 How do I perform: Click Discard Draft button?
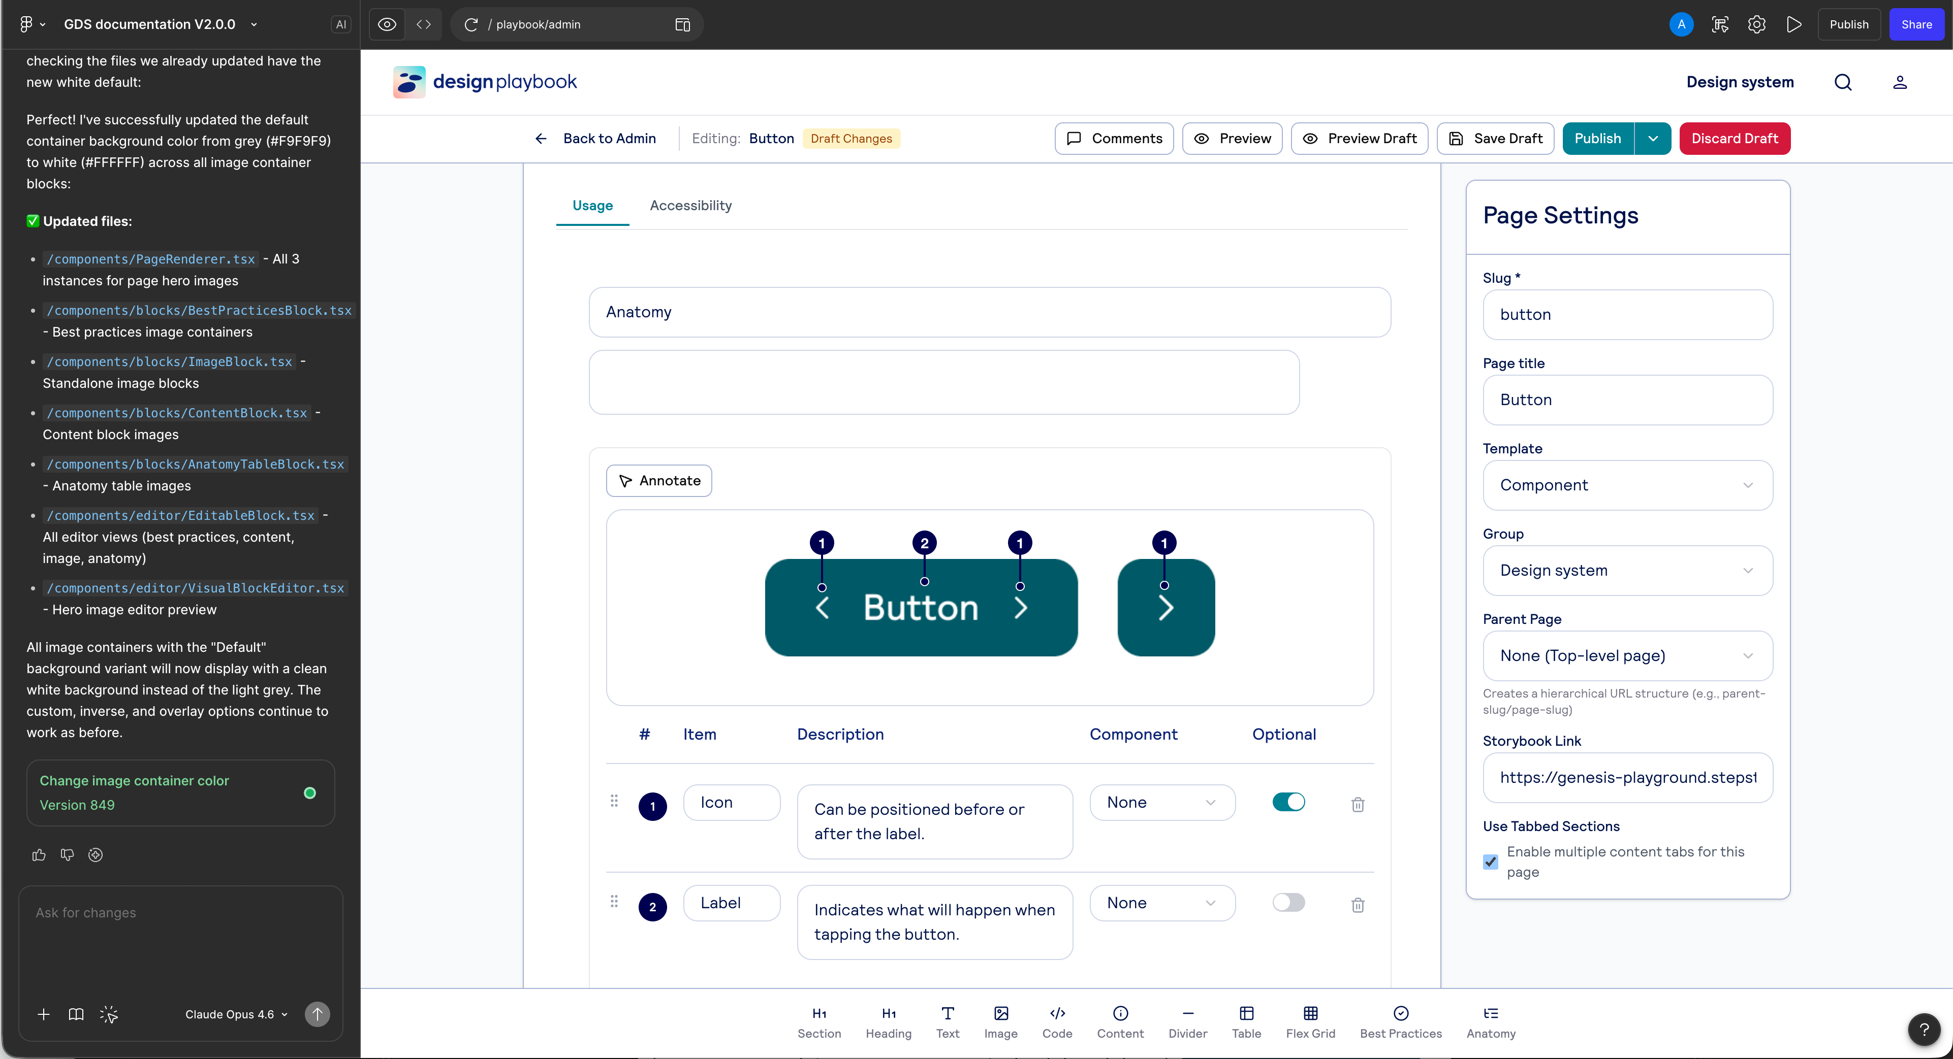point(1734,139)
